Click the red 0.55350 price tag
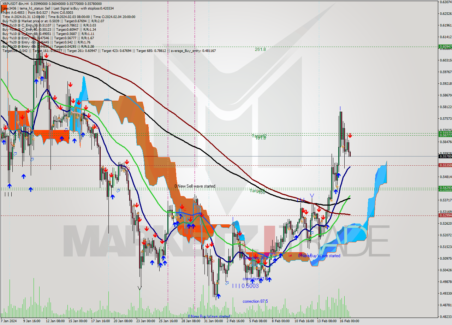 coord(445,165)
